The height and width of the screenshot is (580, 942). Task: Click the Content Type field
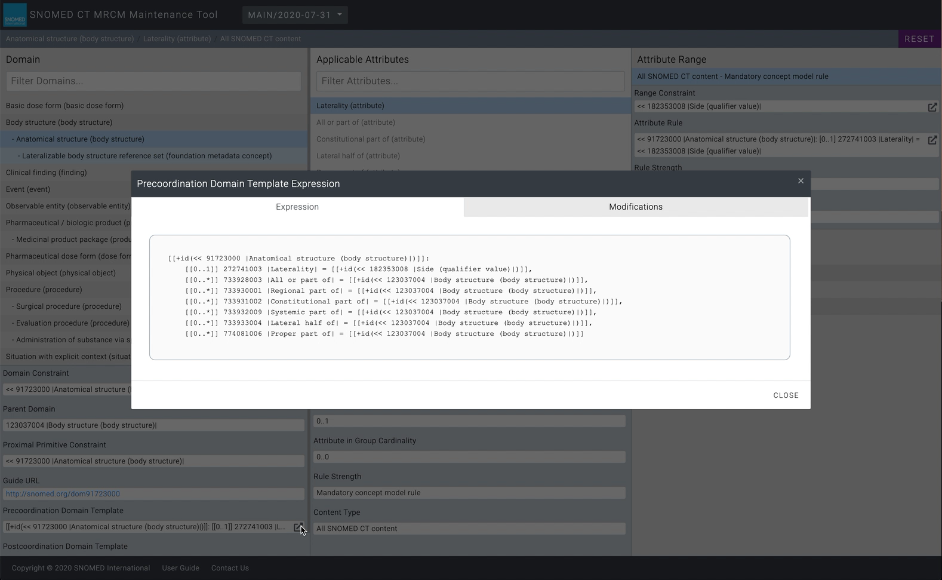tap(469, 529)
